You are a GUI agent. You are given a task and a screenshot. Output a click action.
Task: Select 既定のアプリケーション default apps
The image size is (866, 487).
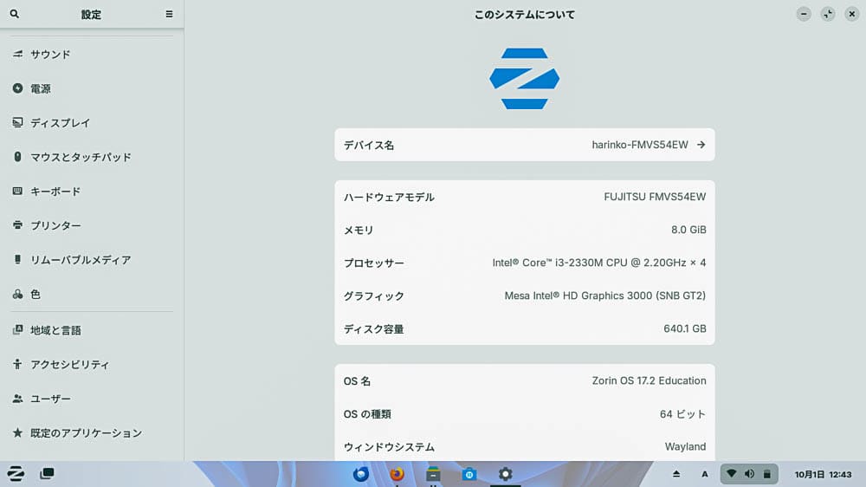coord(86,432)
